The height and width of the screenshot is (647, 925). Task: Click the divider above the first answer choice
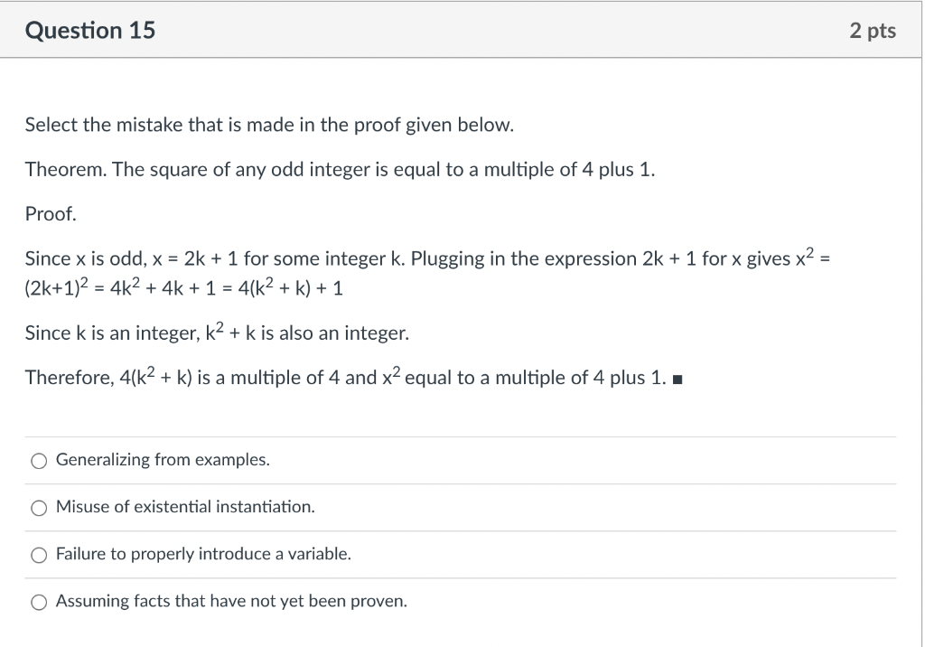coord(461,436)
